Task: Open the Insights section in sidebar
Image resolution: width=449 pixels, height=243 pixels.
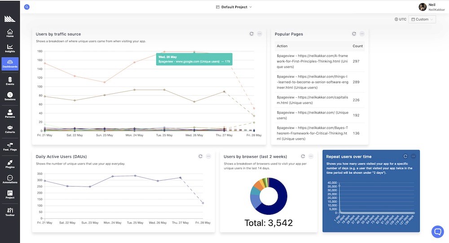Action: click(10, 48)
